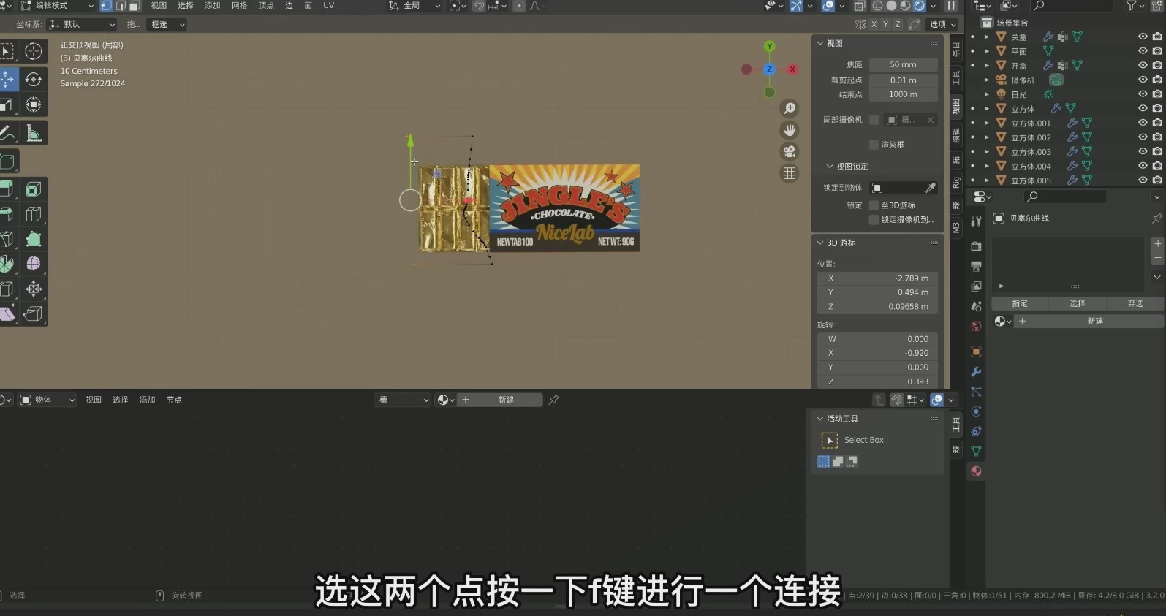Open the 顶点 menu
Viewport: 1166px width, 616px height.
coord(266,6)
